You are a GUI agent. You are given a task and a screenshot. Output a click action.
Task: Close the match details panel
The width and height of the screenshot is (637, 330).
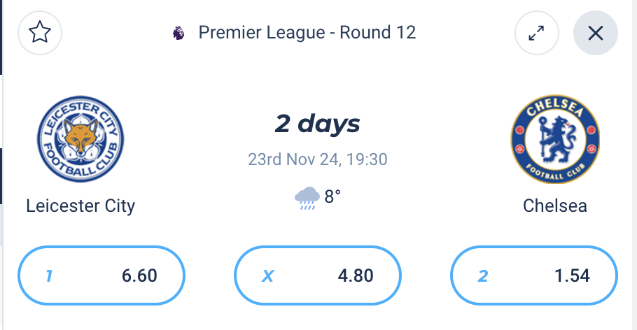pos(596,33)
